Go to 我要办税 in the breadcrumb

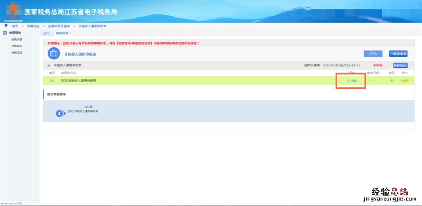point(33,26)
